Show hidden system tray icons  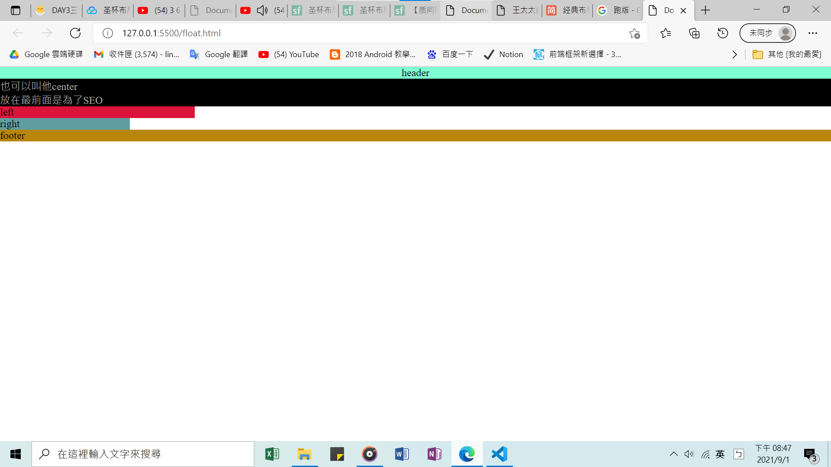pyautogui.click(x=674, y=454)
